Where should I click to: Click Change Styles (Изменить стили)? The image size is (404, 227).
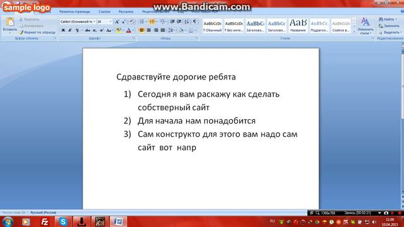pos(365,26)
